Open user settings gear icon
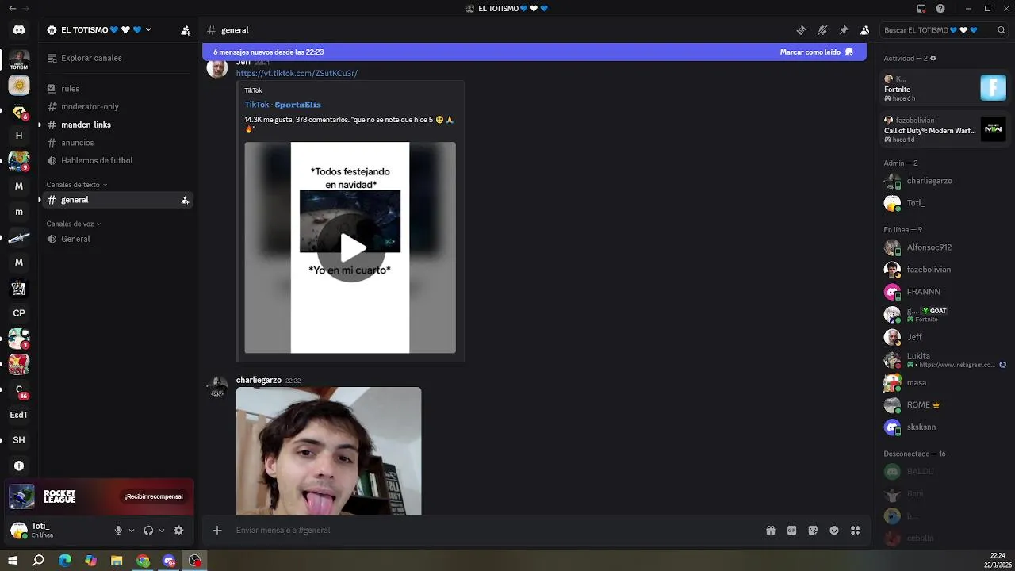 (x=178, y=531)
